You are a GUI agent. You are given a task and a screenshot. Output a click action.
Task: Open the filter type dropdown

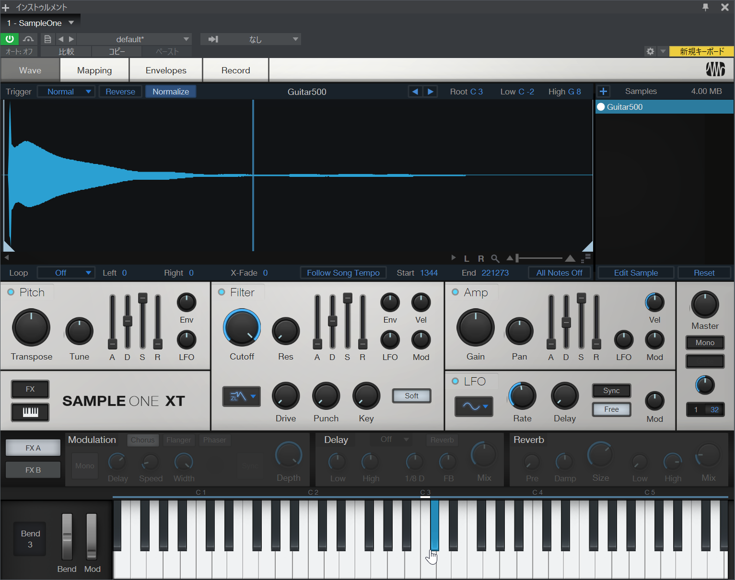(242, 396)
